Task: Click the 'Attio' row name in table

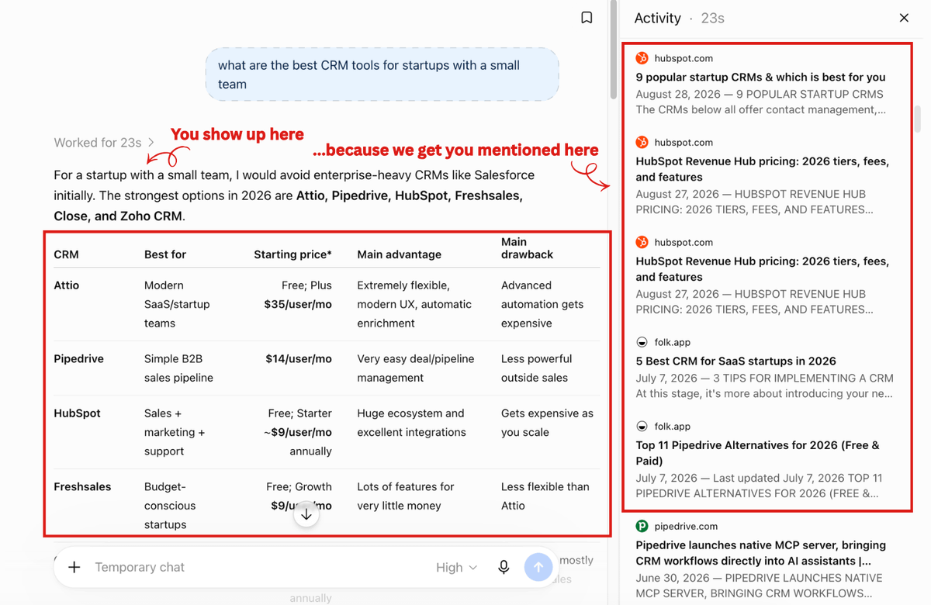Action: [x=67, y=285]
